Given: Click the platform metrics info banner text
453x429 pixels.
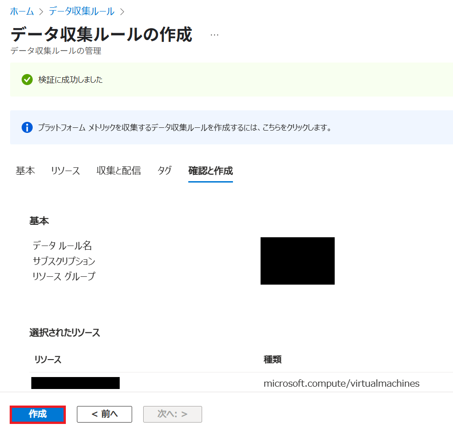Looking at the screenshot, I should (x=185, y=127).
